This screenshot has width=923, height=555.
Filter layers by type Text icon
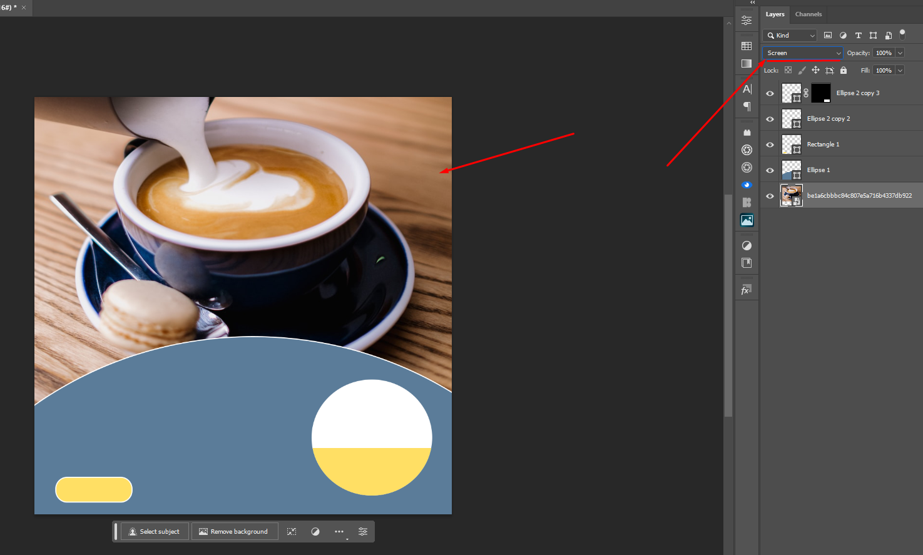[858, 35]
